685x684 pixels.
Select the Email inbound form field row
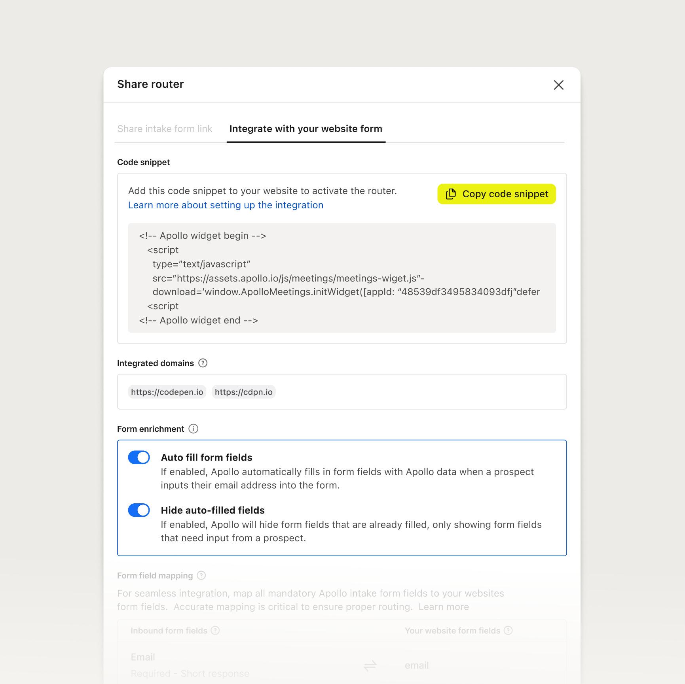pyautogui.click(x=190, y=665)
